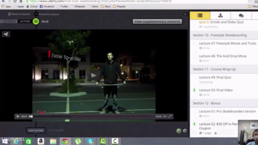Expand the News bookmarks folder
The width and height of the screenshot is (258, 145).
106,6
